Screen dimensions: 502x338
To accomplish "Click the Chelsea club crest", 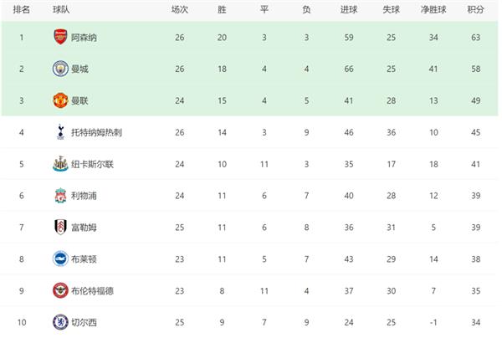I will point(60,322).
